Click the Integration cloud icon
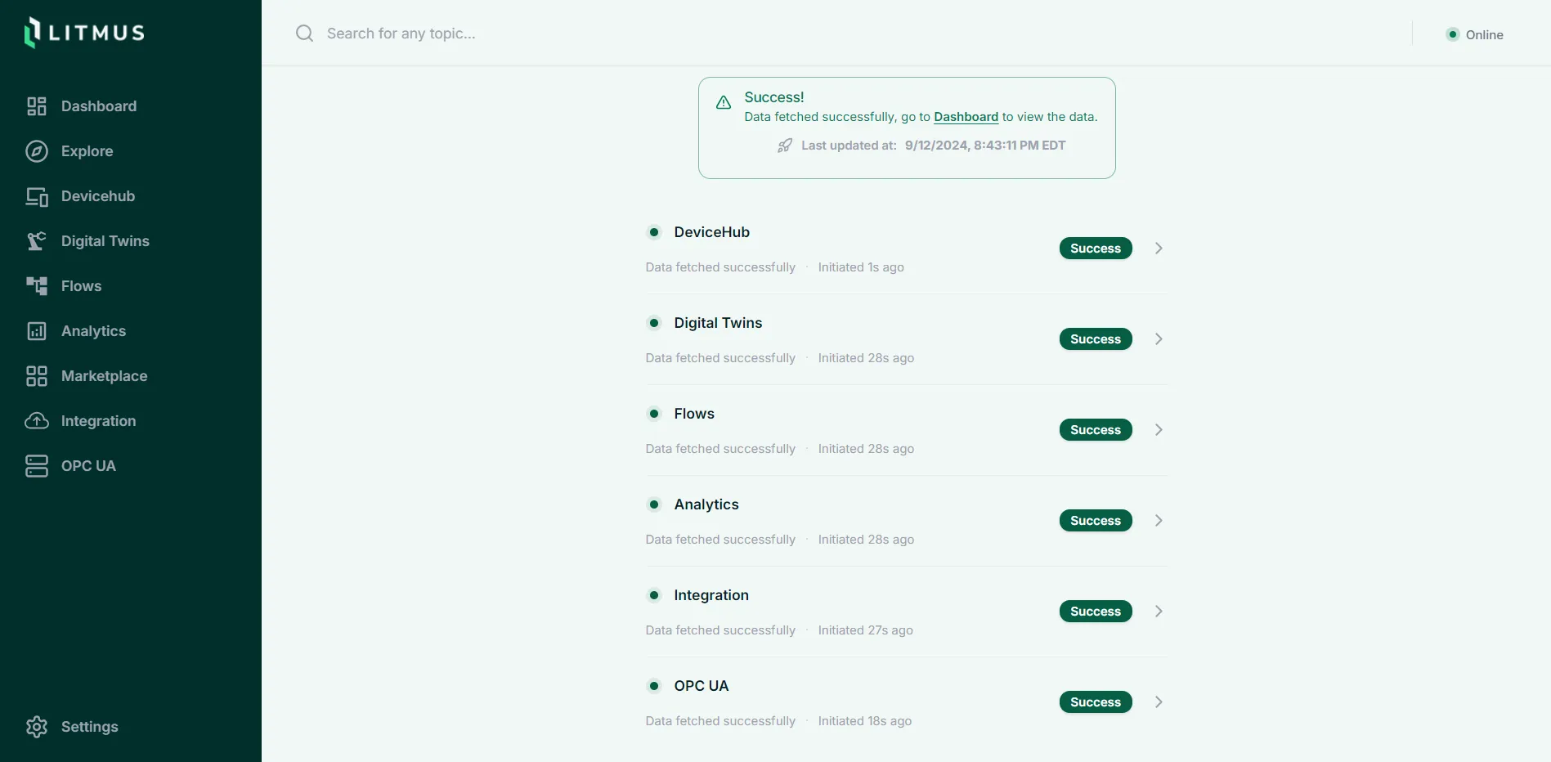This screenshot has height=762, width=1551. [x=37, y=421]
